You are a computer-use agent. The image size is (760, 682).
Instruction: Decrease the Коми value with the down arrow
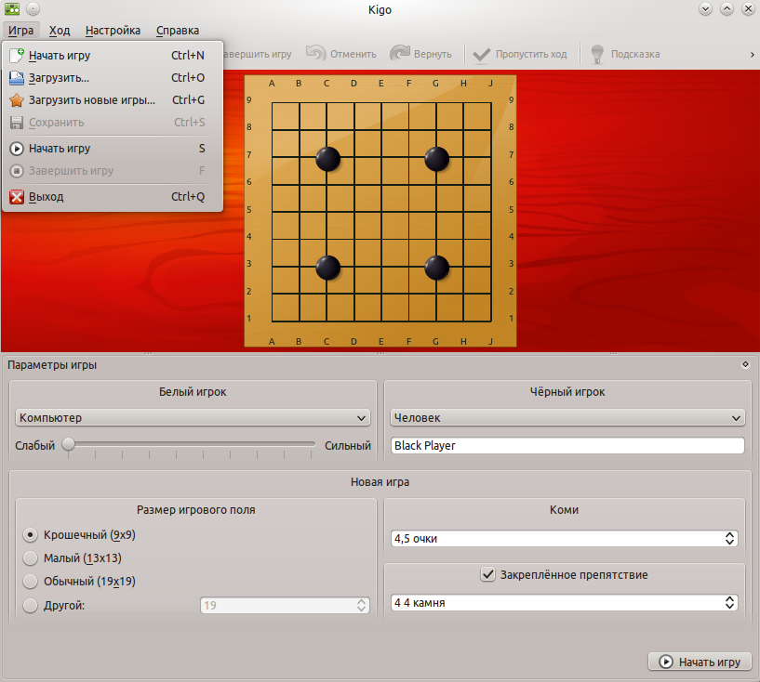[x=729, y=542]
